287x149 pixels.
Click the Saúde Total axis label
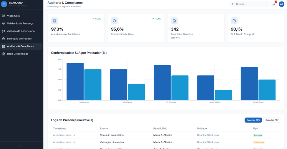pyautogui.click(x=258, y=102)
